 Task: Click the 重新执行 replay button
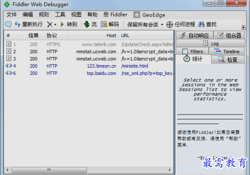[29, 24]
